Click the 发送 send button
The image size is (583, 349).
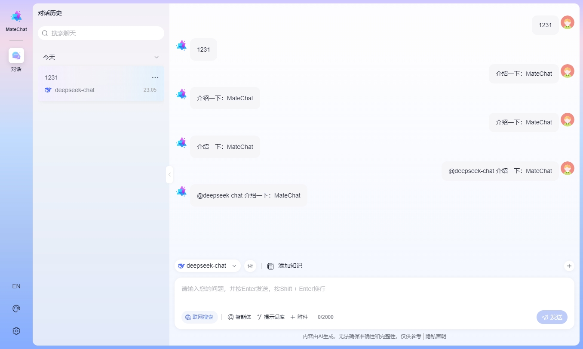tap(552, 317)
